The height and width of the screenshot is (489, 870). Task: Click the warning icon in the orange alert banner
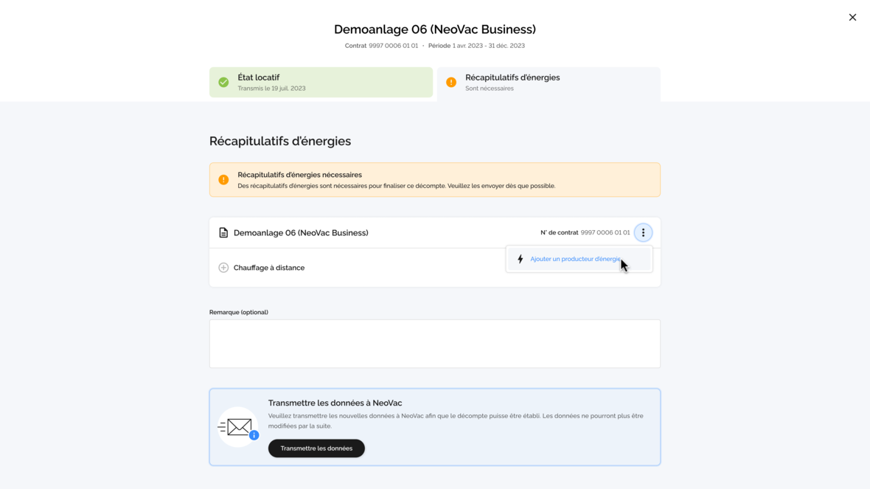223,180
